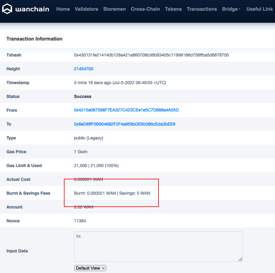Click the Gas Limit & Used label

pyautogui.click(x=24, y=166)
